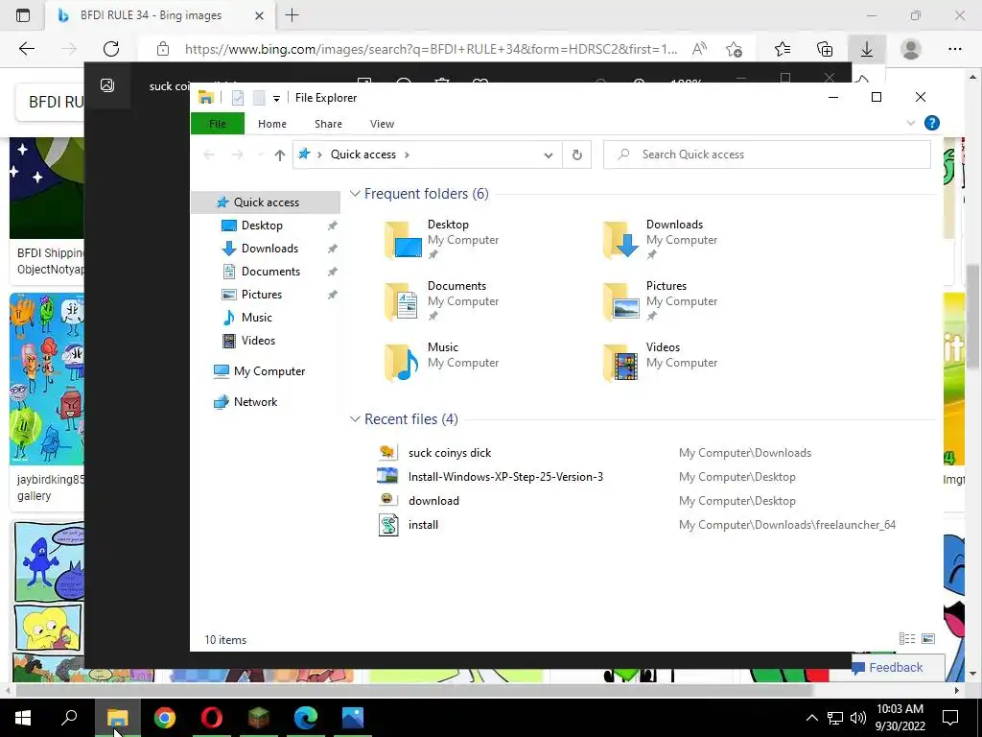The width and height of the screenshot is (982, 737).
Task: Go up one level with the Up arrow
Action: [279, 155]
